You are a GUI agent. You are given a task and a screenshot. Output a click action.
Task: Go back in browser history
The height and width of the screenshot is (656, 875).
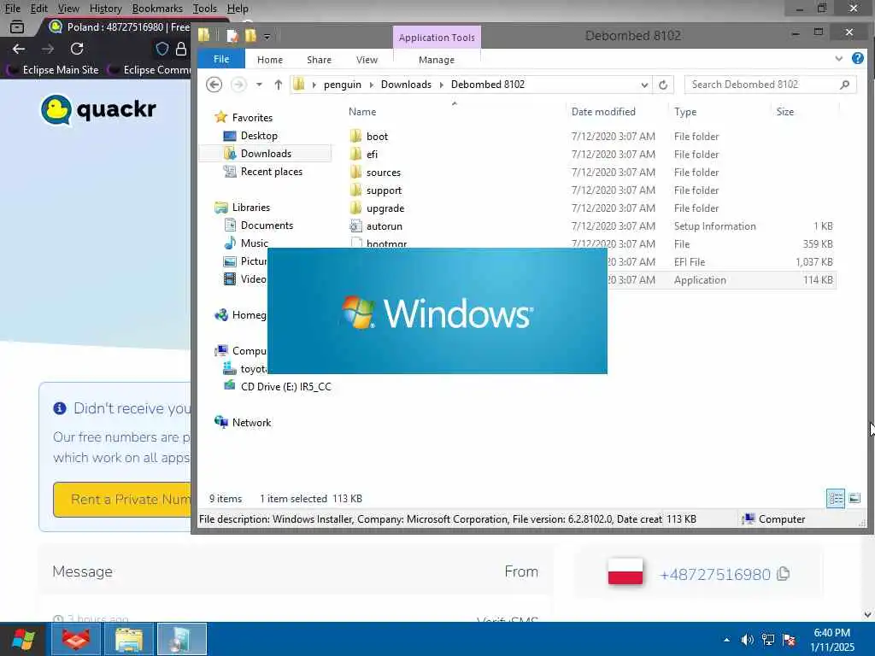pos(19,49)
